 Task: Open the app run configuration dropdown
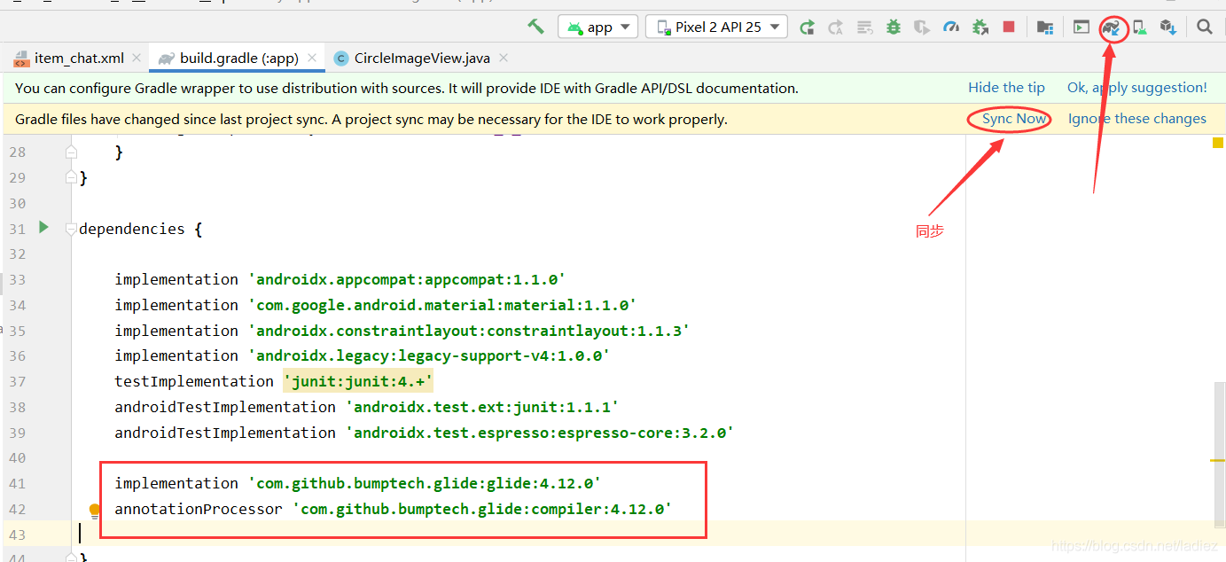(x=598, y=27)
